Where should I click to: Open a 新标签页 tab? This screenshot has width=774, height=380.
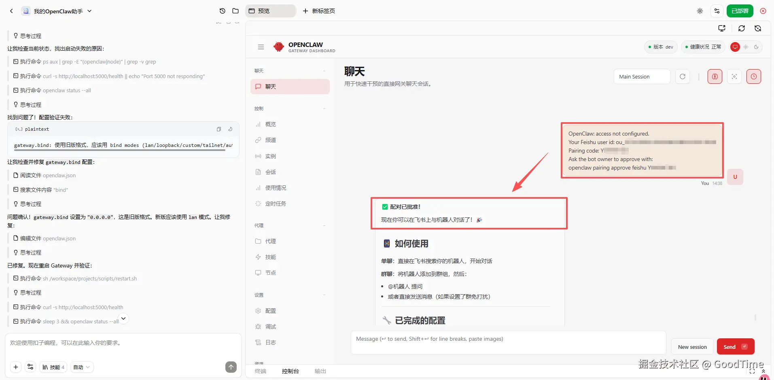(319, 11)
